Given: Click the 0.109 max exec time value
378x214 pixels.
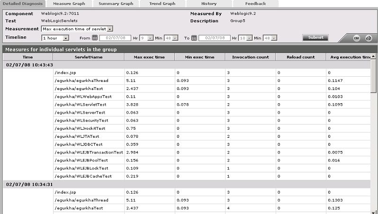Looking at the screenshot, I should click(x=132, y=168).
